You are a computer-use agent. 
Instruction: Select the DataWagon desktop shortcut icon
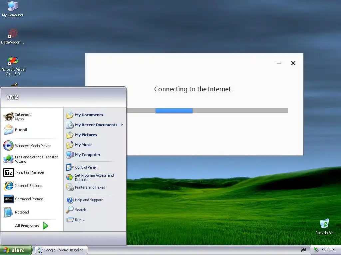(x=13, y=34)
